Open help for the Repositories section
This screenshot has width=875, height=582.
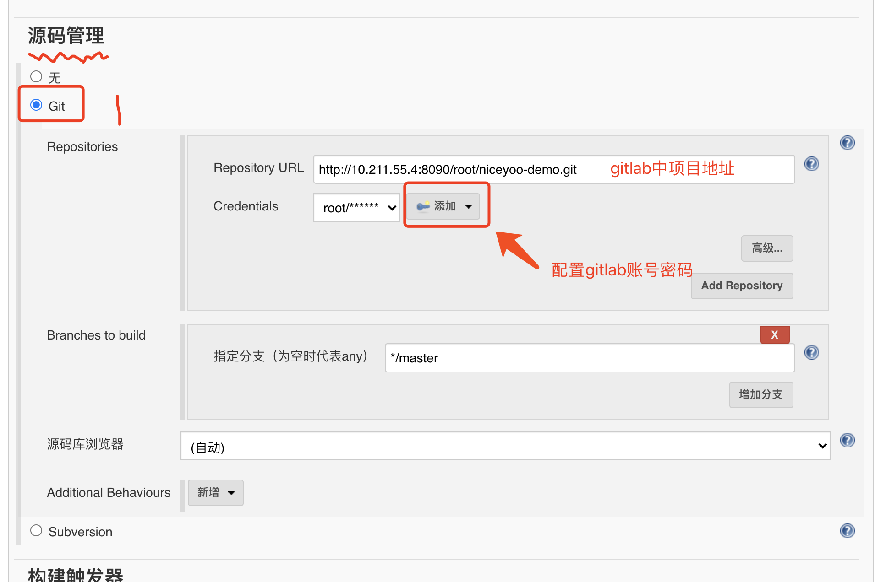847,143
